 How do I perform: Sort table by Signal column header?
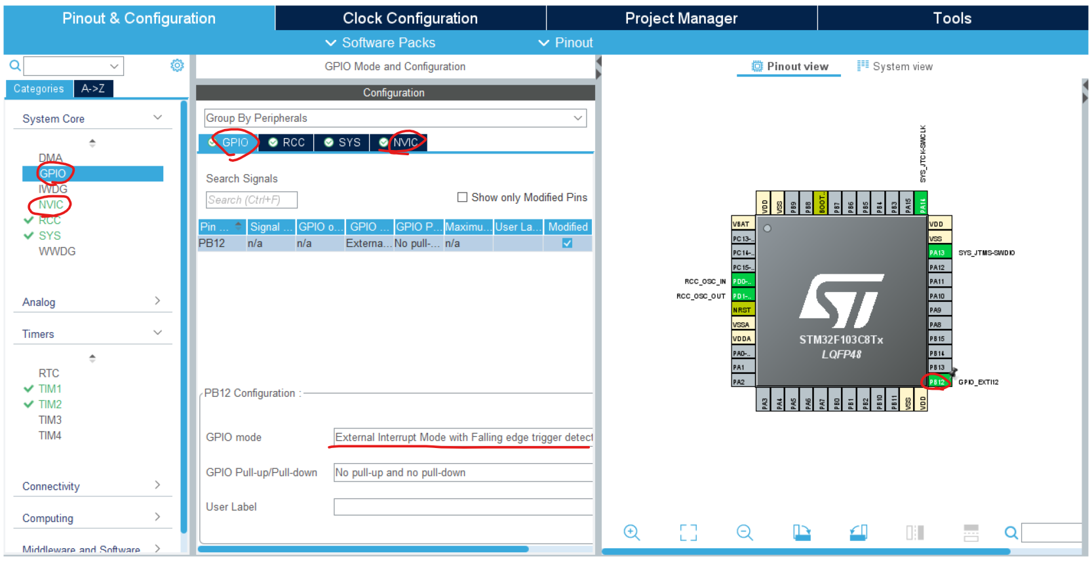[x=271, y=227]
